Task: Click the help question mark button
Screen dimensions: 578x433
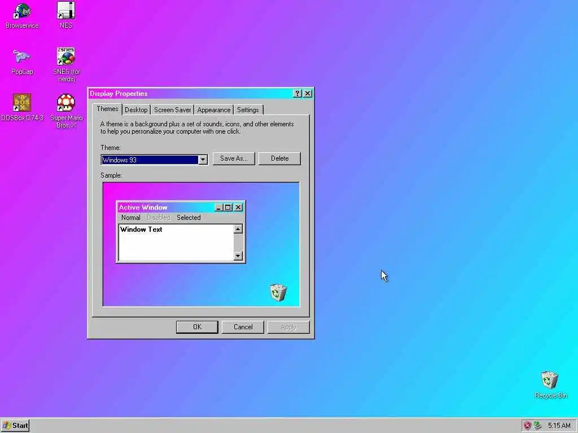Action: pos(297,94)
